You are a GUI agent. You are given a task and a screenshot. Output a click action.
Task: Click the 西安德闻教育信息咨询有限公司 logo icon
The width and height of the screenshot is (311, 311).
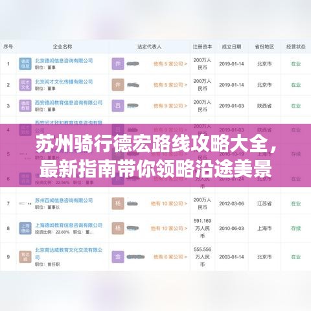click(25, 106)
